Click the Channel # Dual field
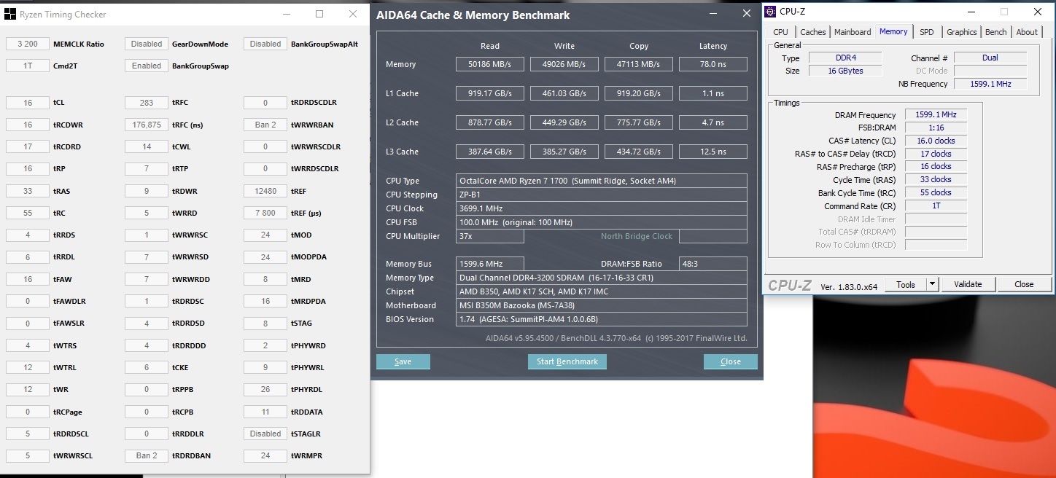This screenshot has width=1056, height=478. (990, 58)
